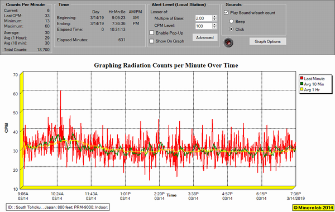The height and width of the screenshot is (212, 335).
Task: Click the Total Counts value 18,700
Action: pos(44,50)
